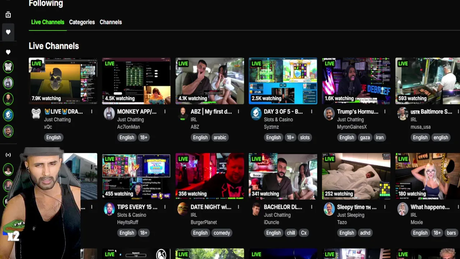Click the browse icon in left sidebar
Viewport: 460px width, 259px height.
pos(8,15)
